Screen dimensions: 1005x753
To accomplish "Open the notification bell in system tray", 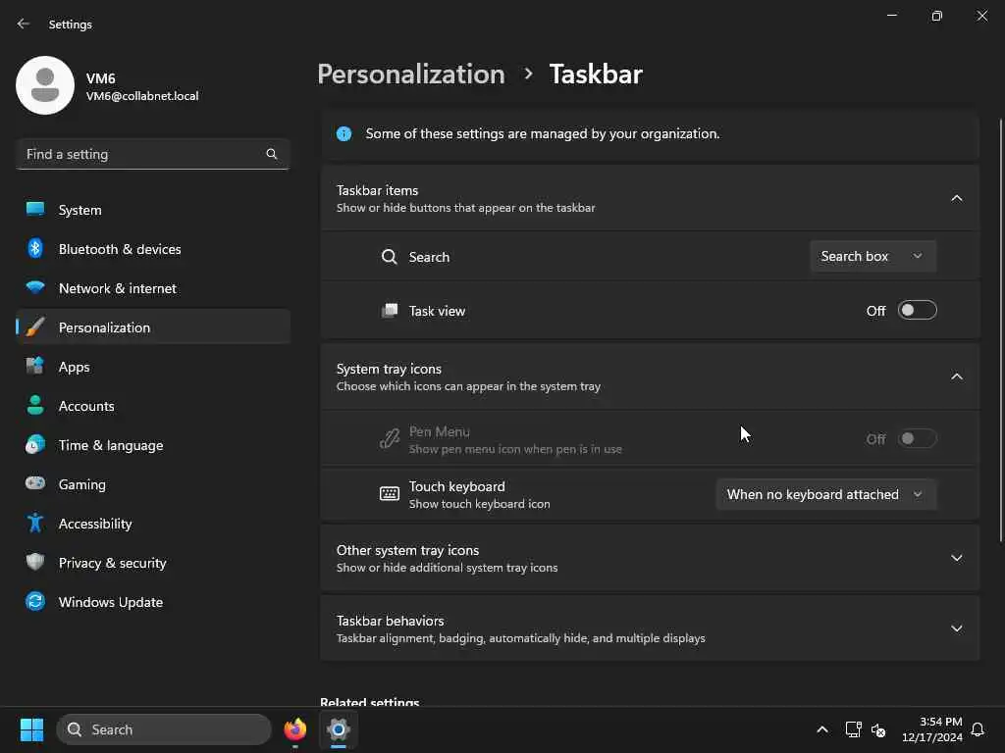I will 978,729.
